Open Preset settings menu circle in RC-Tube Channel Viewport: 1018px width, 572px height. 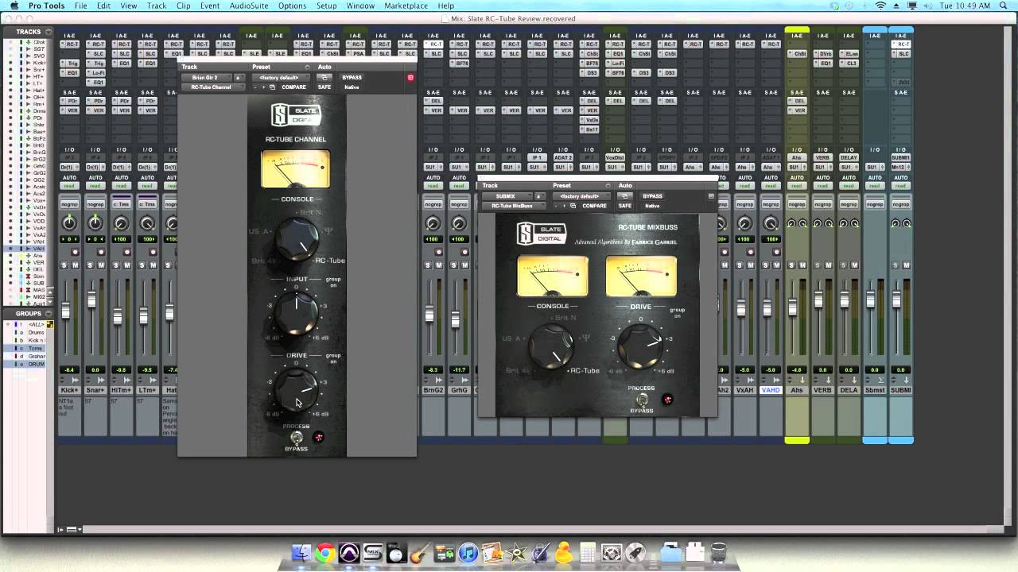(x=307, y=68)
